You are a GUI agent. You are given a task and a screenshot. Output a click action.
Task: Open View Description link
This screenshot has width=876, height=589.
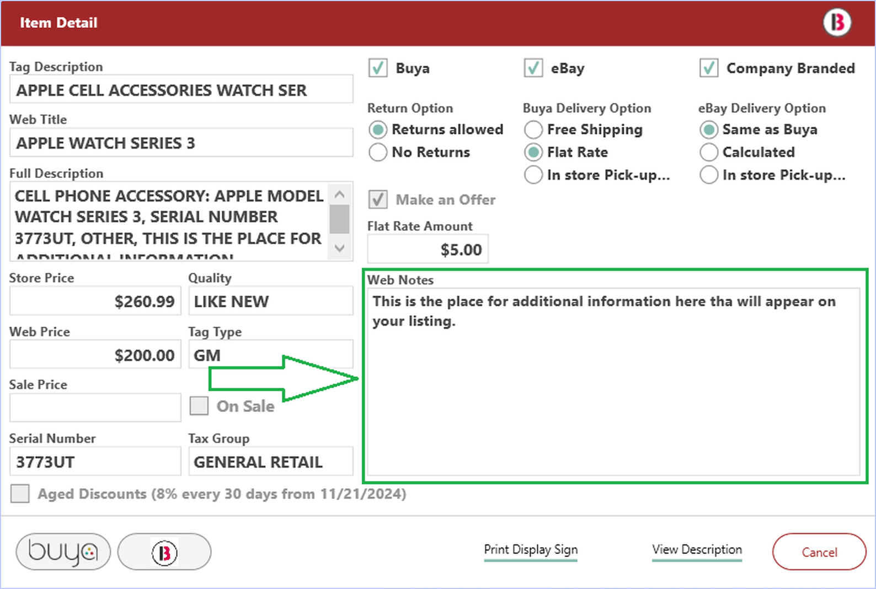click(697, 550)
